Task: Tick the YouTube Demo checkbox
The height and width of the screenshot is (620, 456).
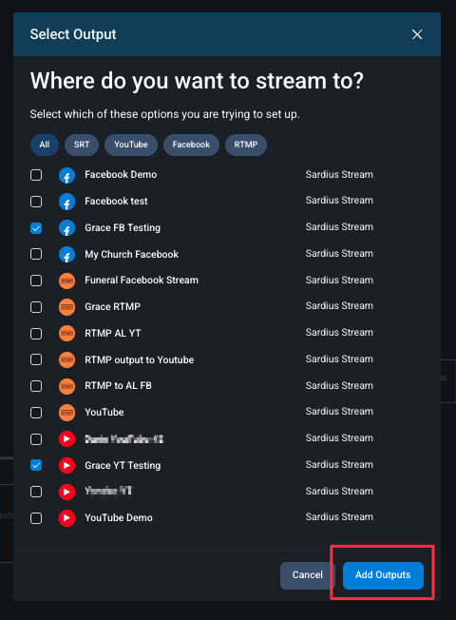Action: pyautogui.click(x=36, y=518)
